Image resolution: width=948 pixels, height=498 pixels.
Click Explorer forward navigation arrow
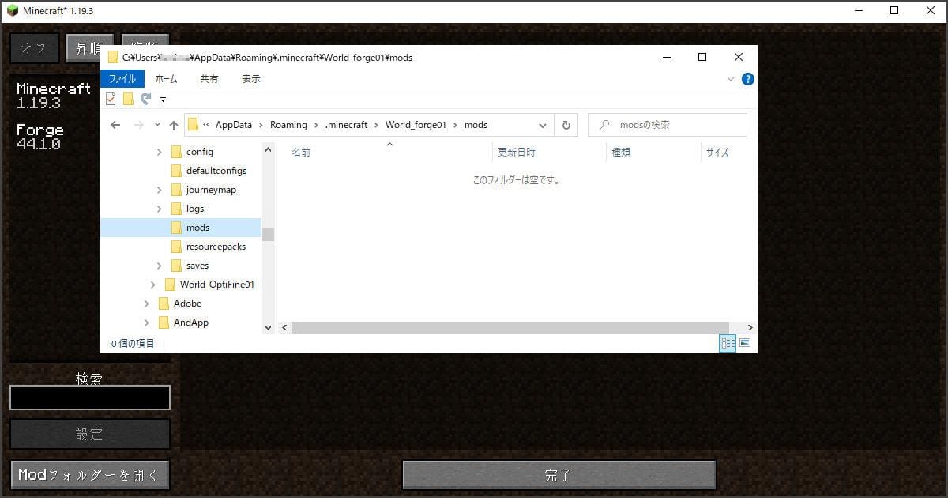pos(139,125)
